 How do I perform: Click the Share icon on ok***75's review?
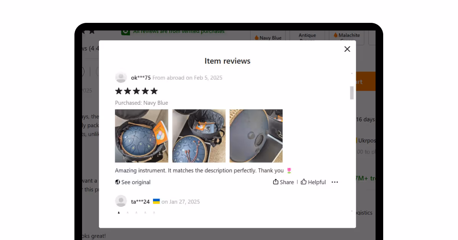tap(276, 182)
